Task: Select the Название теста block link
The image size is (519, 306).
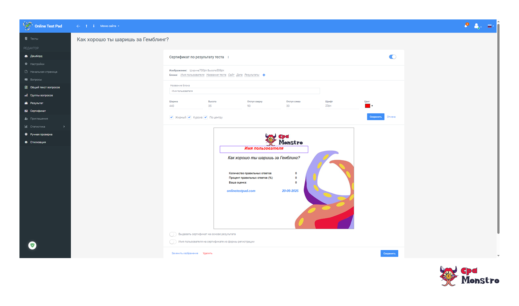Action: [x=216, y=75]
